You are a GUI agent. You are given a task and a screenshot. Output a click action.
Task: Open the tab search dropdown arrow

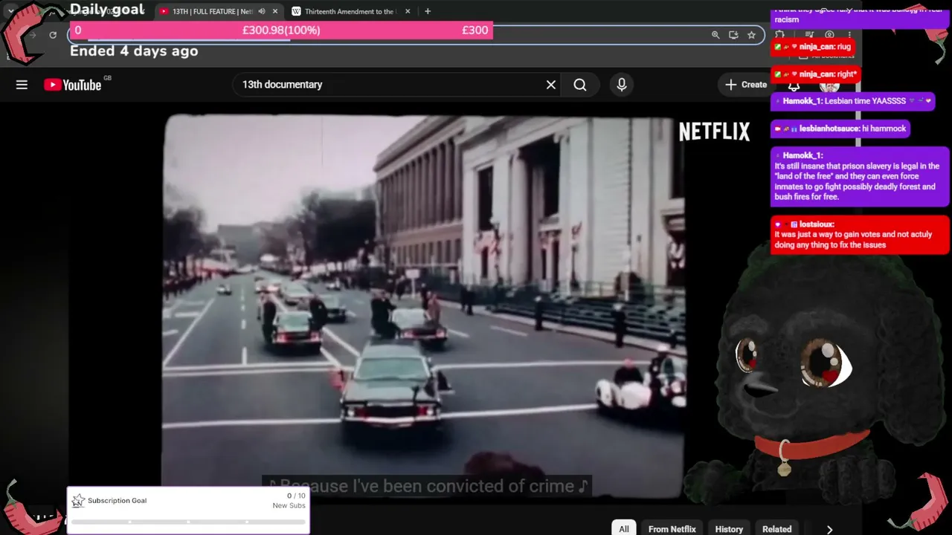click(x=10, y=11)
